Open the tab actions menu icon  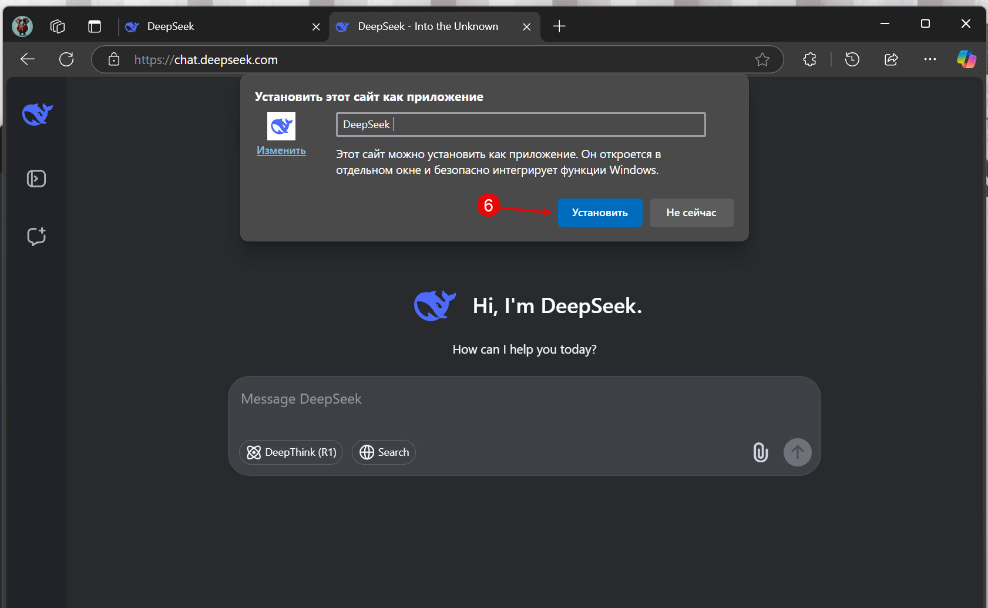tap(95, 26)
